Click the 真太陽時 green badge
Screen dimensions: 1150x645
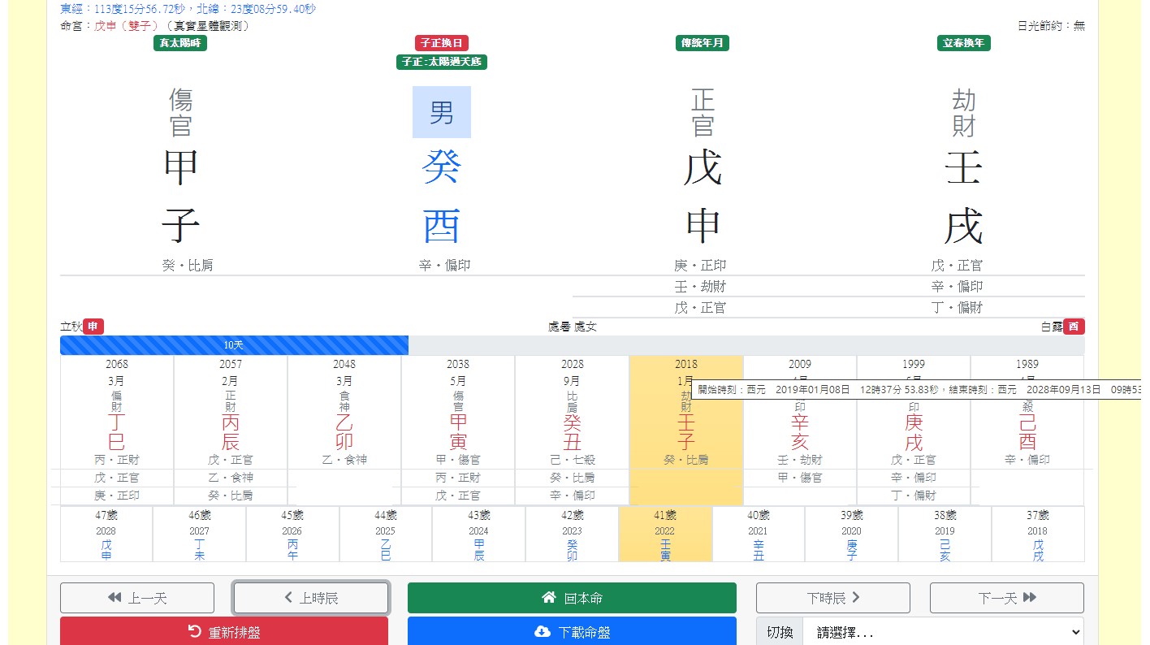click(x=180, y=43)
